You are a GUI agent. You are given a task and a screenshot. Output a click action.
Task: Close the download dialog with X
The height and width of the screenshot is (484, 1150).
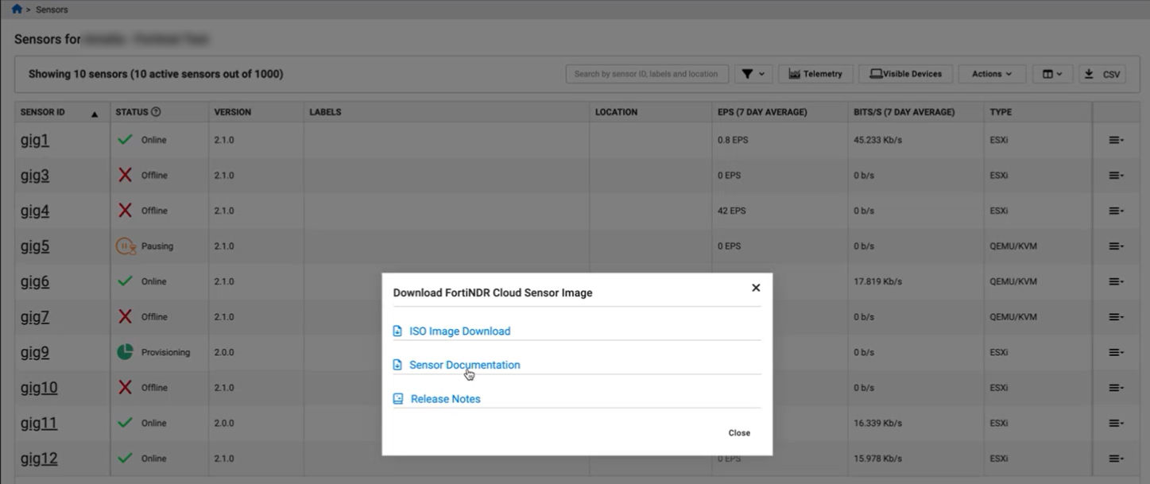click(x=756, y=288)
